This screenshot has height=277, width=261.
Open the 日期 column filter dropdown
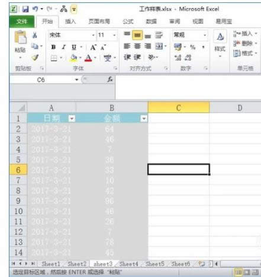tap(72, 119)
